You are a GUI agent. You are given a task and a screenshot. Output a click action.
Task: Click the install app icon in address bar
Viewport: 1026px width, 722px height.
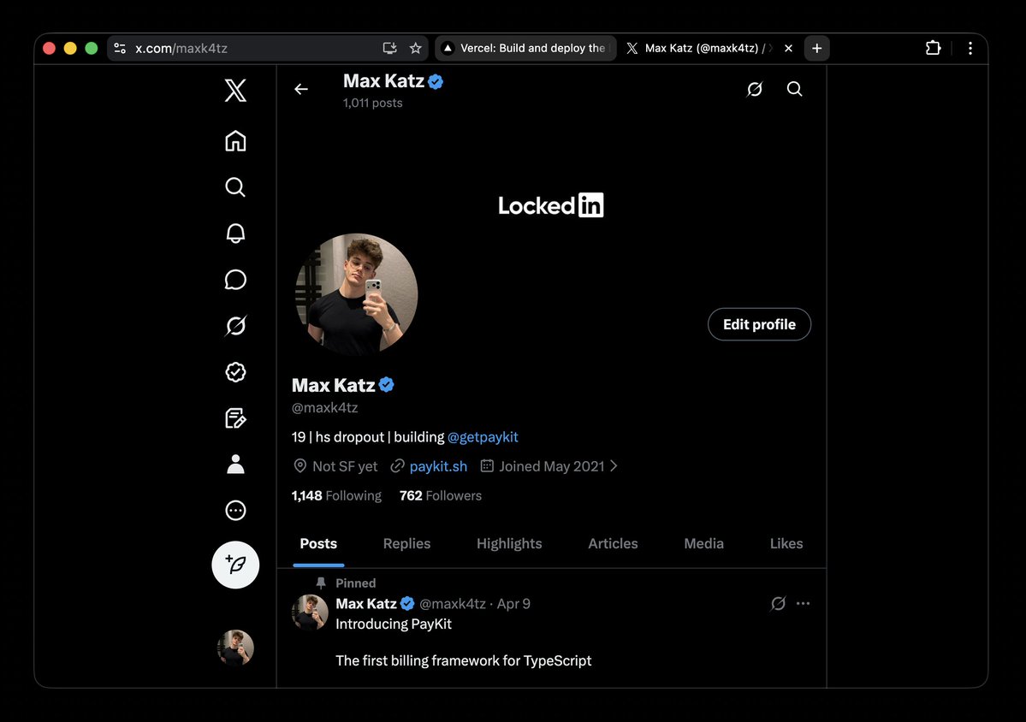[x=390, y=49]
